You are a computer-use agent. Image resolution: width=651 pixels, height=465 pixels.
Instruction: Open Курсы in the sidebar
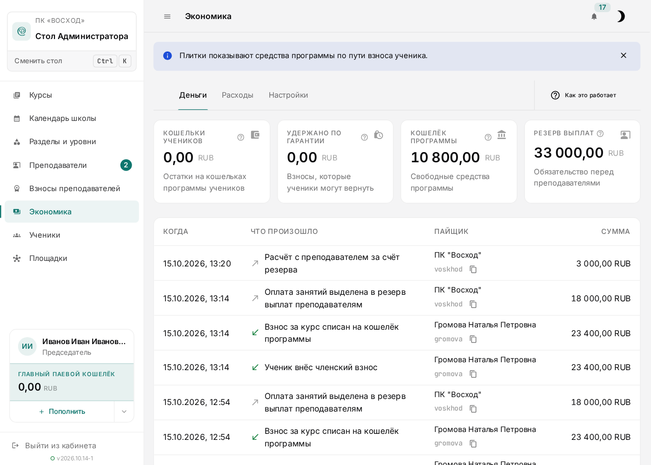click(x=72, y=95)
